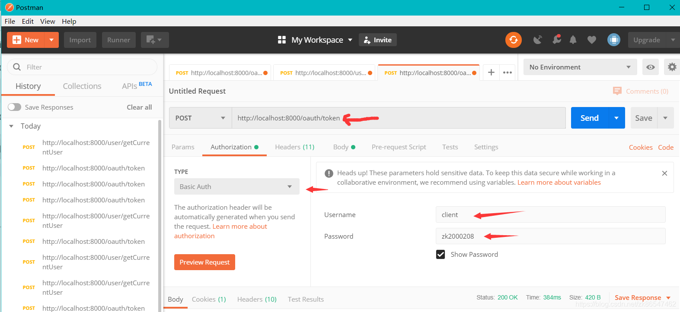Screen dimensions: 680x312
Task: Click the Filter search field
Action: [x=82, y=67]
